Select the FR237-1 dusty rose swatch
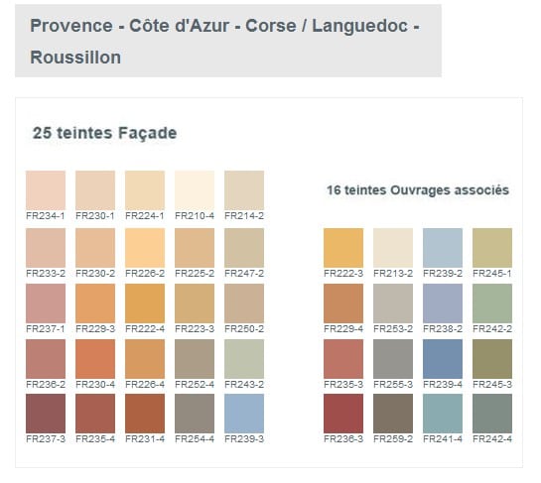541x483 pixels. (x=46, y=303)
